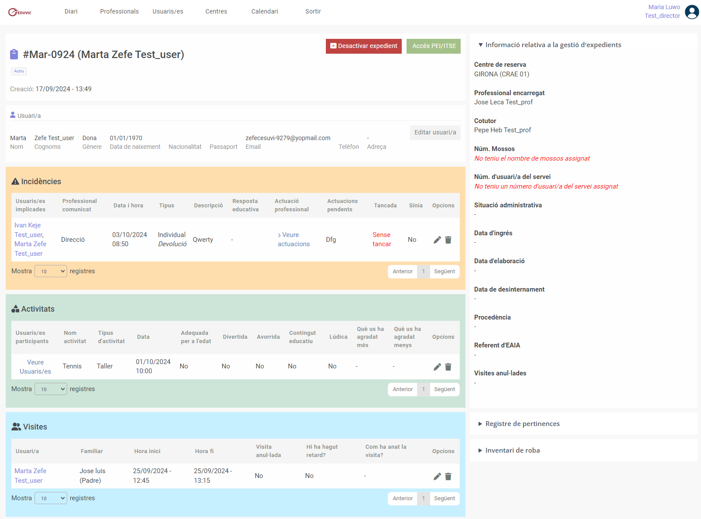Sort activities by Nom activitat column

tap(75, 337)
